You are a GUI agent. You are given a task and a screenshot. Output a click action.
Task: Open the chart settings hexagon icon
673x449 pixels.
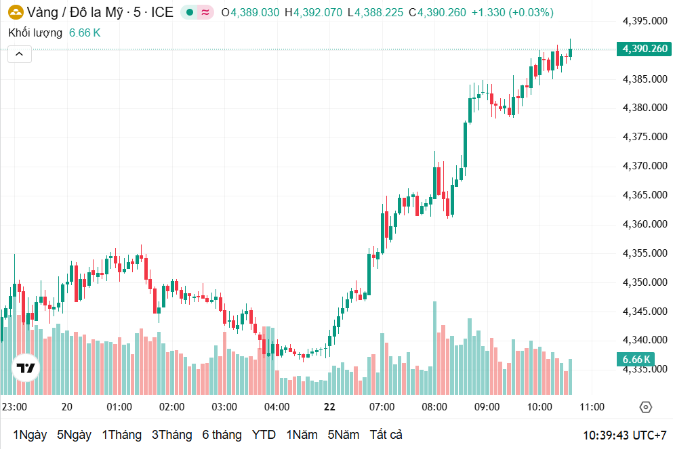pyautogui.click(x=645, y=407)
